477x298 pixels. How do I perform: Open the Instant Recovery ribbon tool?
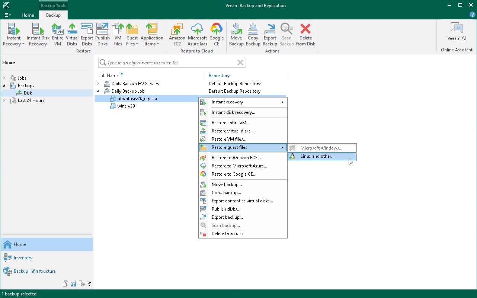(14, 35)
